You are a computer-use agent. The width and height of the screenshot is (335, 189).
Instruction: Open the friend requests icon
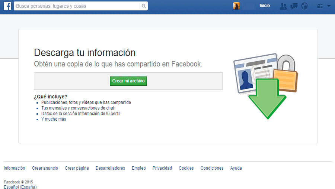[283, 6]
